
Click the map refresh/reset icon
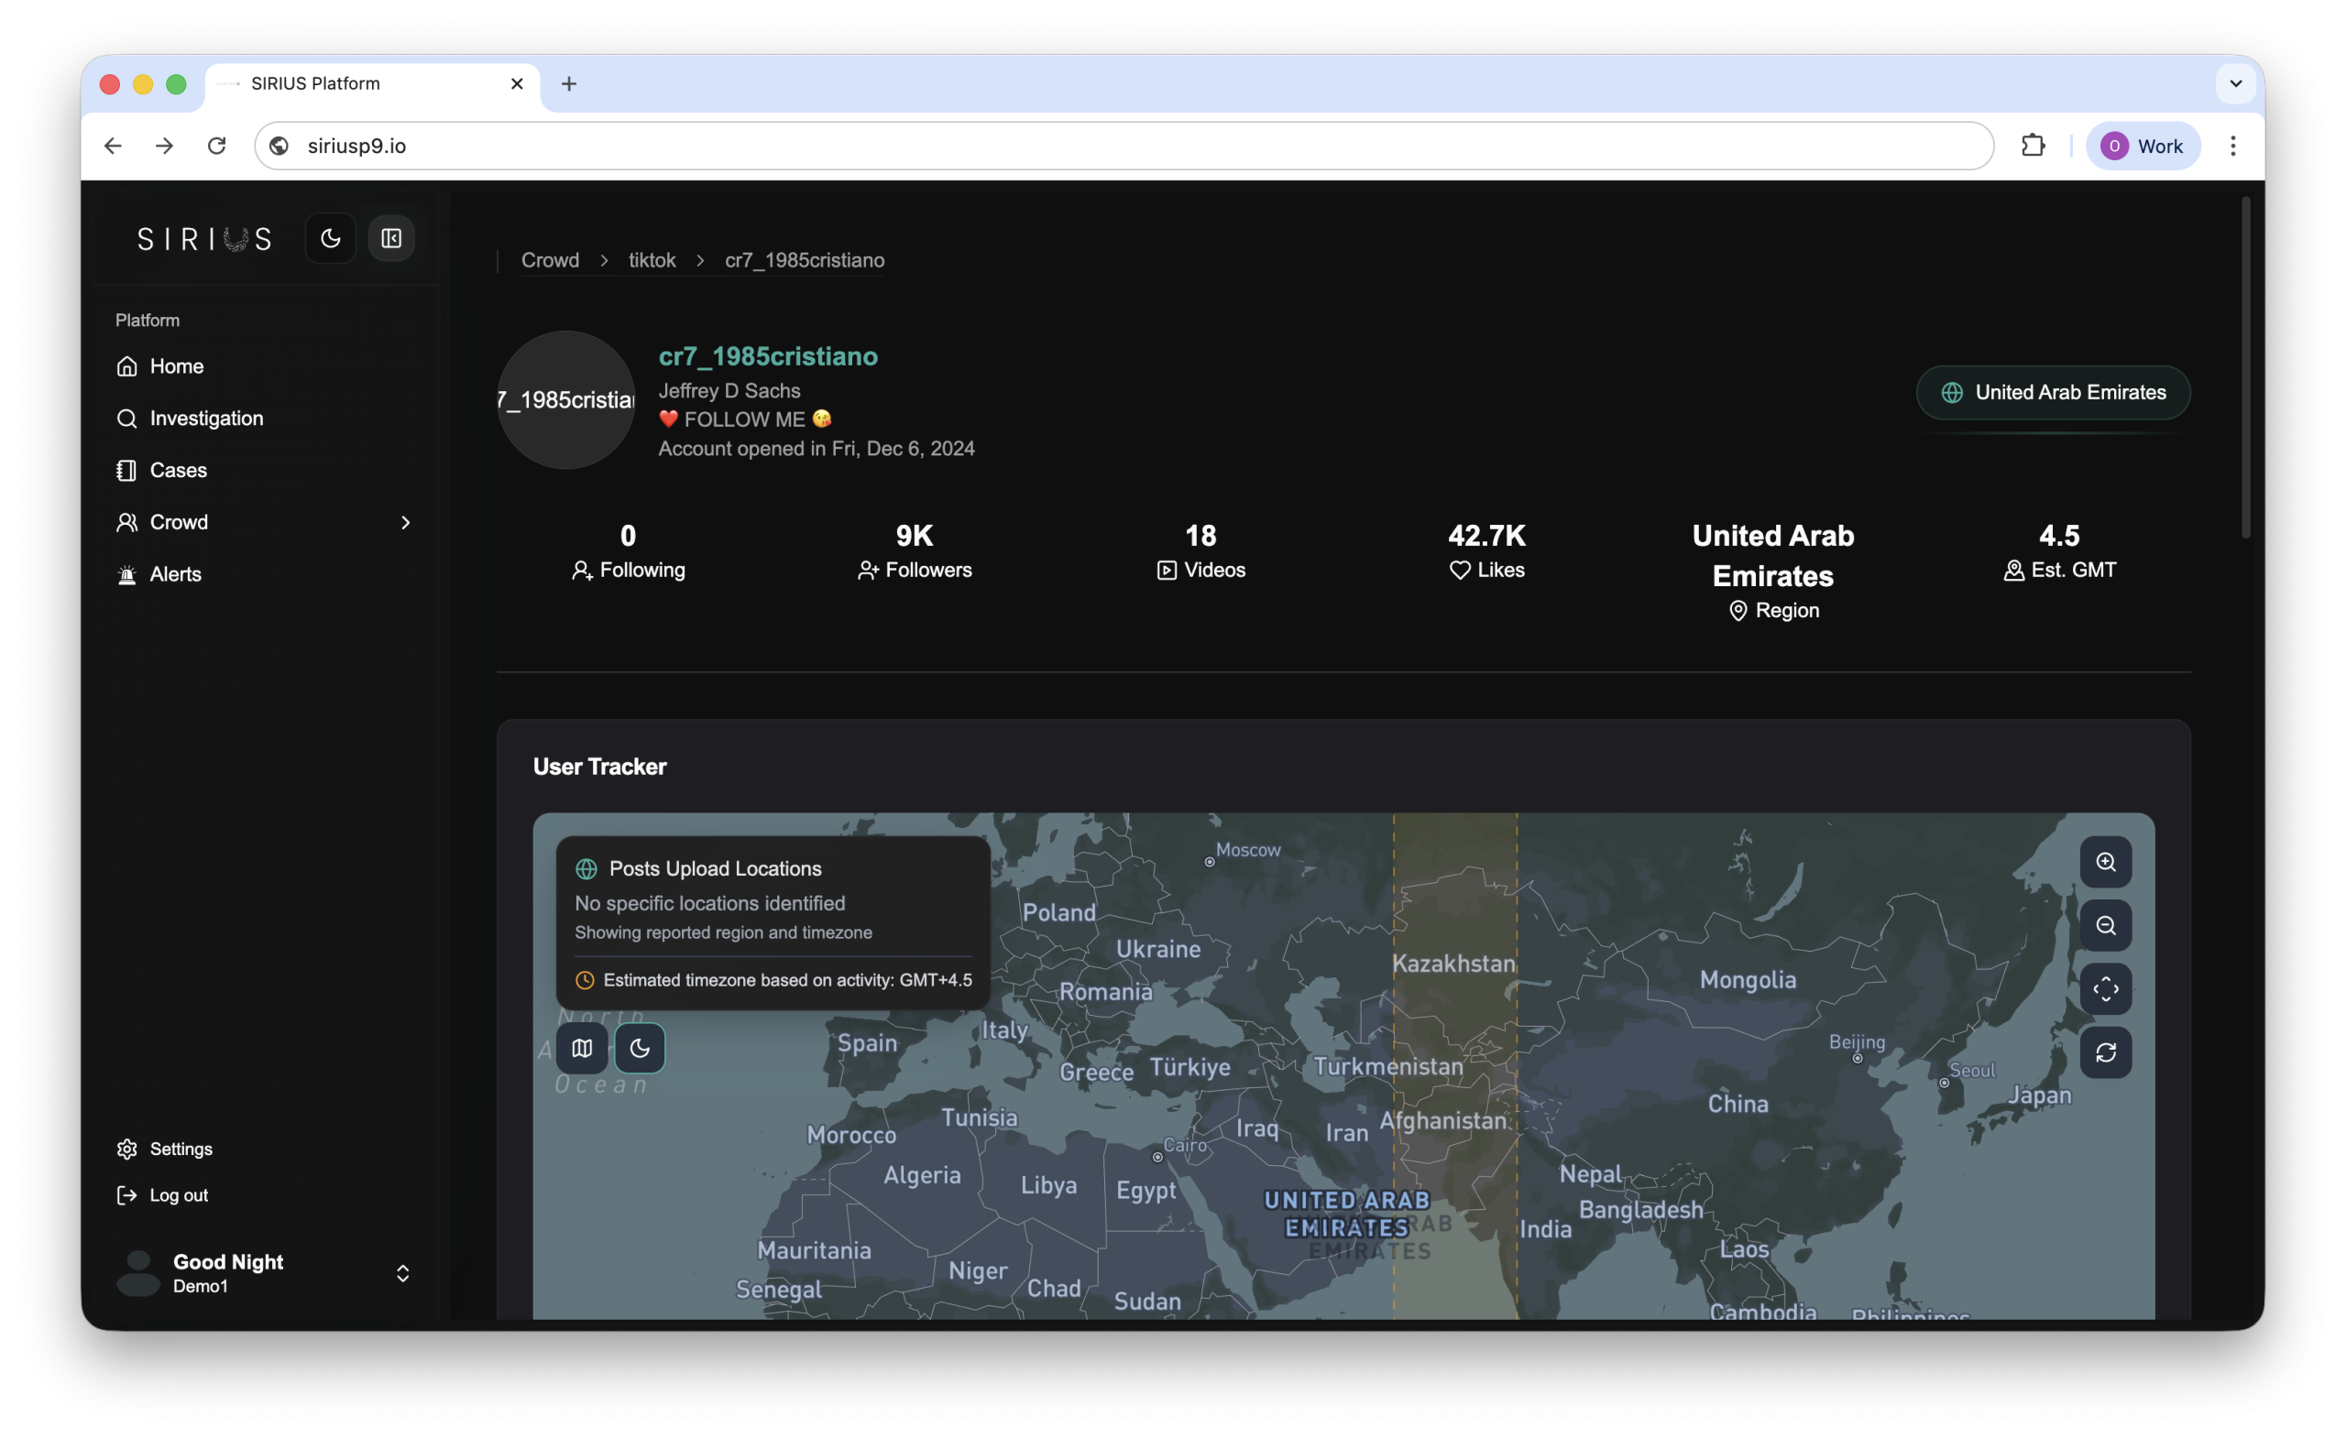tap(2105, 1052)
